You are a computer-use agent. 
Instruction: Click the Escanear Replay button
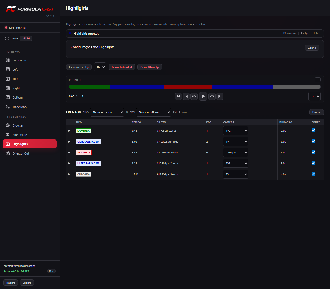point(79,67)
